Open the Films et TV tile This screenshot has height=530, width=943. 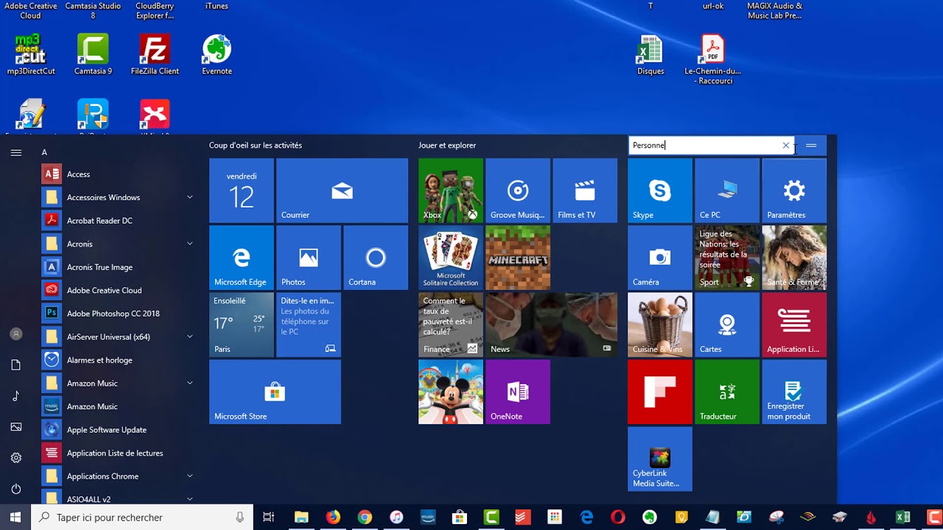point(585,191)
